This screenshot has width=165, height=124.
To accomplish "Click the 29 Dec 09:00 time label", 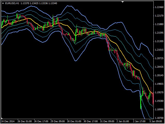I will tap(58, 121).
